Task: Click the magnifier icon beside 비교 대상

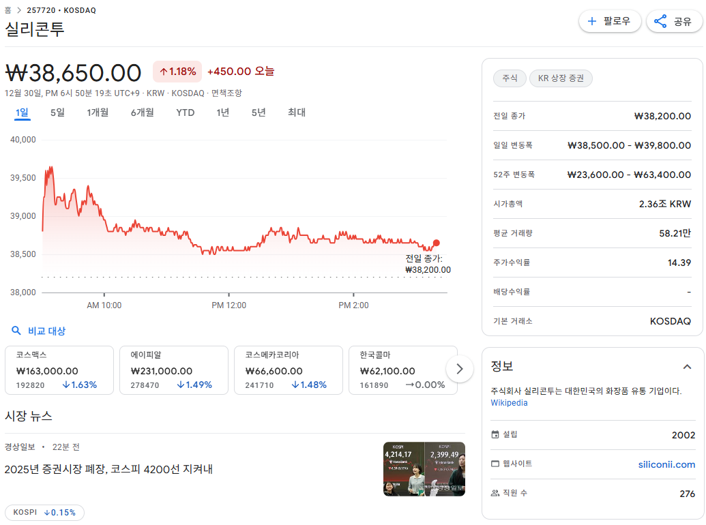Action: coord(16,331)
